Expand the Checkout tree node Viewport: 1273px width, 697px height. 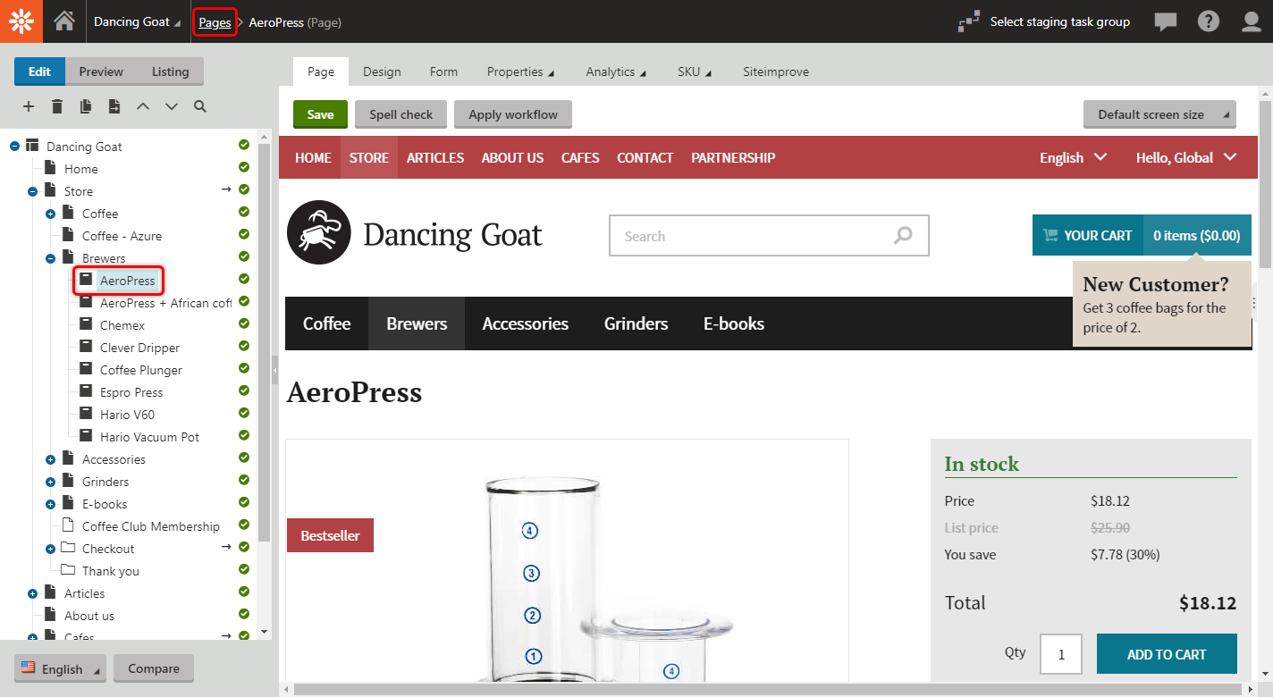pos(50,549)
